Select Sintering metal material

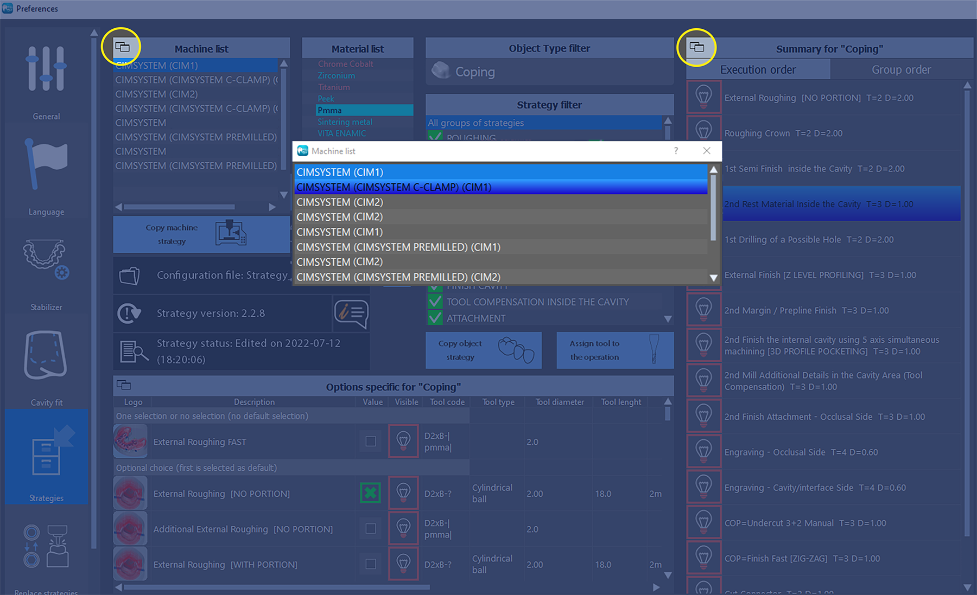345,121
